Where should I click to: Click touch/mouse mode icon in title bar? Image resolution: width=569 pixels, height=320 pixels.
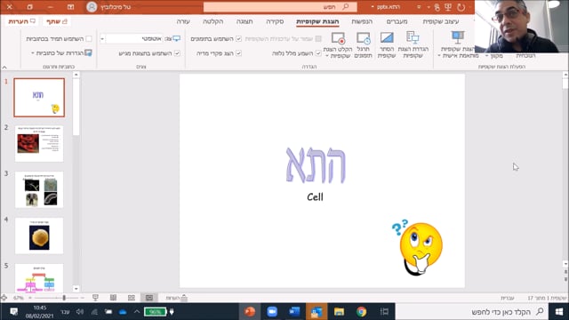tap(437, 7)
